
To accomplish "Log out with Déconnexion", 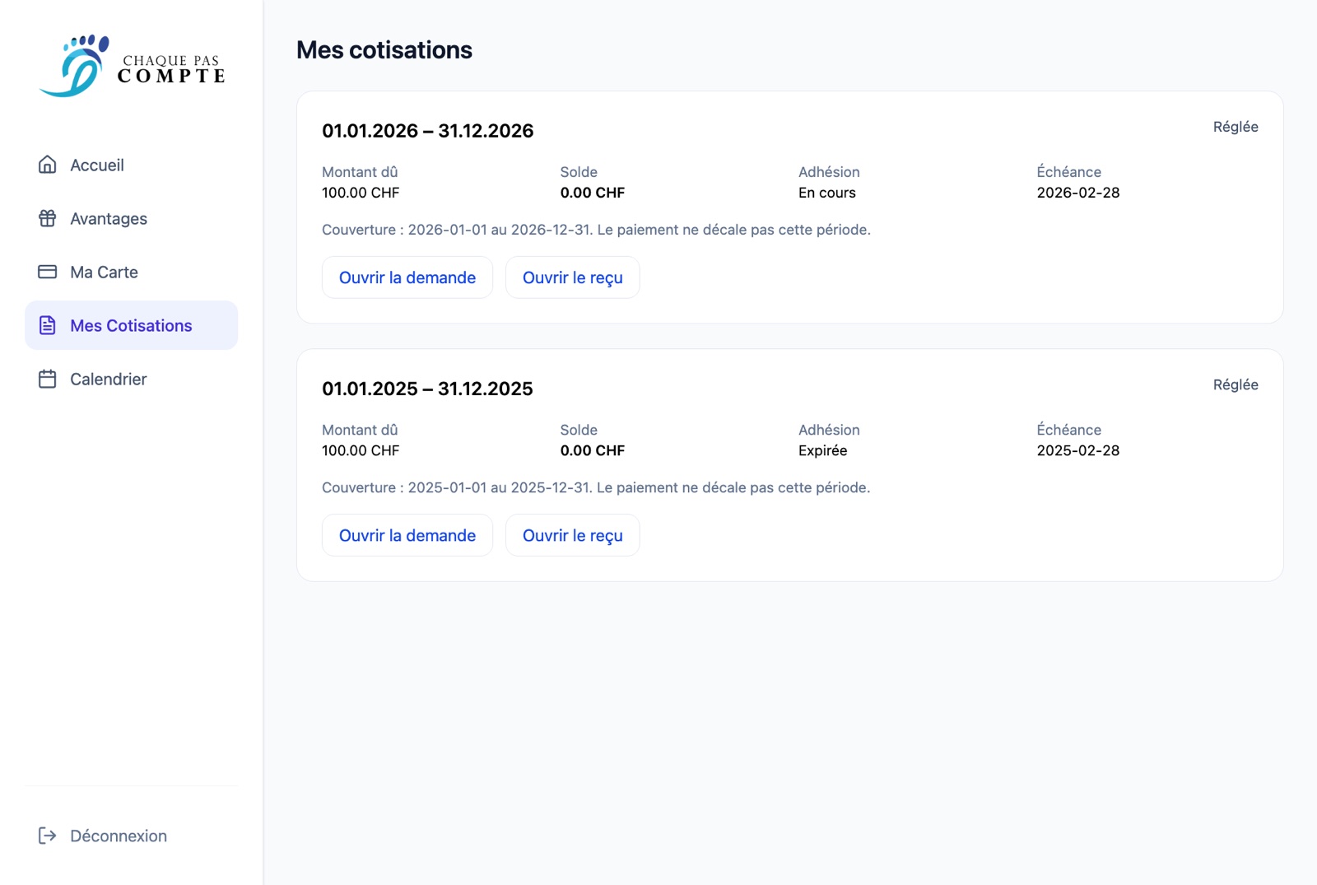I will pyautogui.click(x=132, y=836).
